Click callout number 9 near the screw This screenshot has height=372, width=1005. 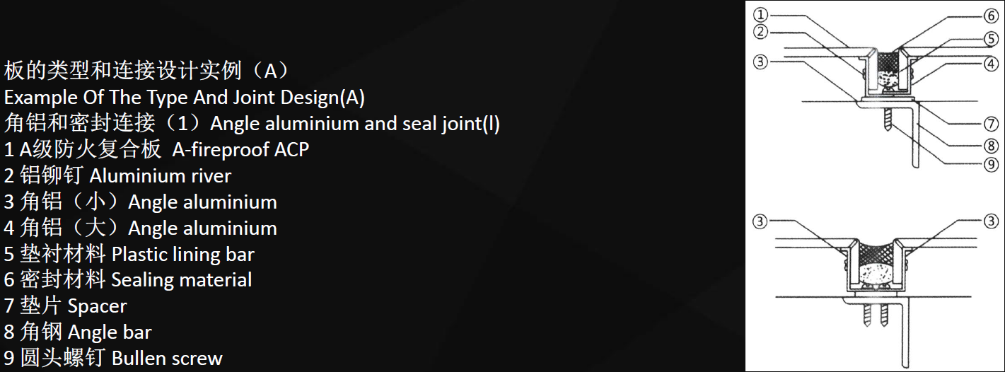click(x=991, y=164)
